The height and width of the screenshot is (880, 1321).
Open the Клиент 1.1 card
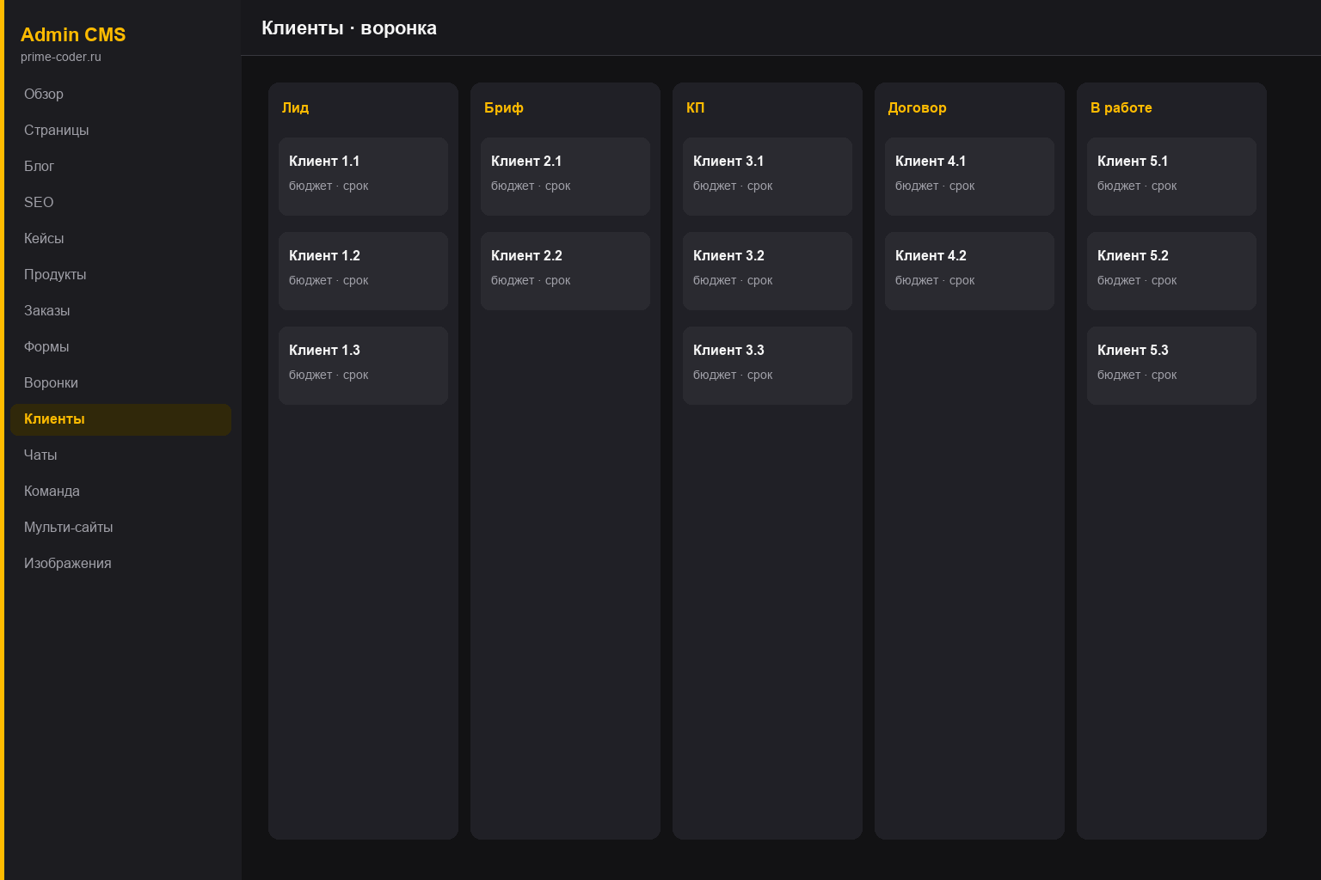(x=363, y=176)
